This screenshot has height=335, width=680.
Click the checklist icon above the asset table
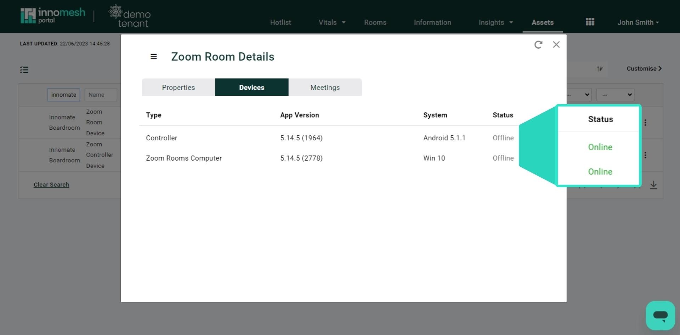24,70
